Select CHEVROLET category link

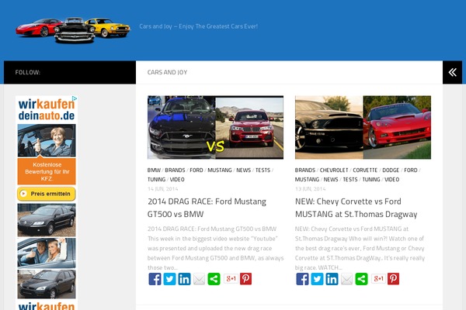[x=334, y=170]
